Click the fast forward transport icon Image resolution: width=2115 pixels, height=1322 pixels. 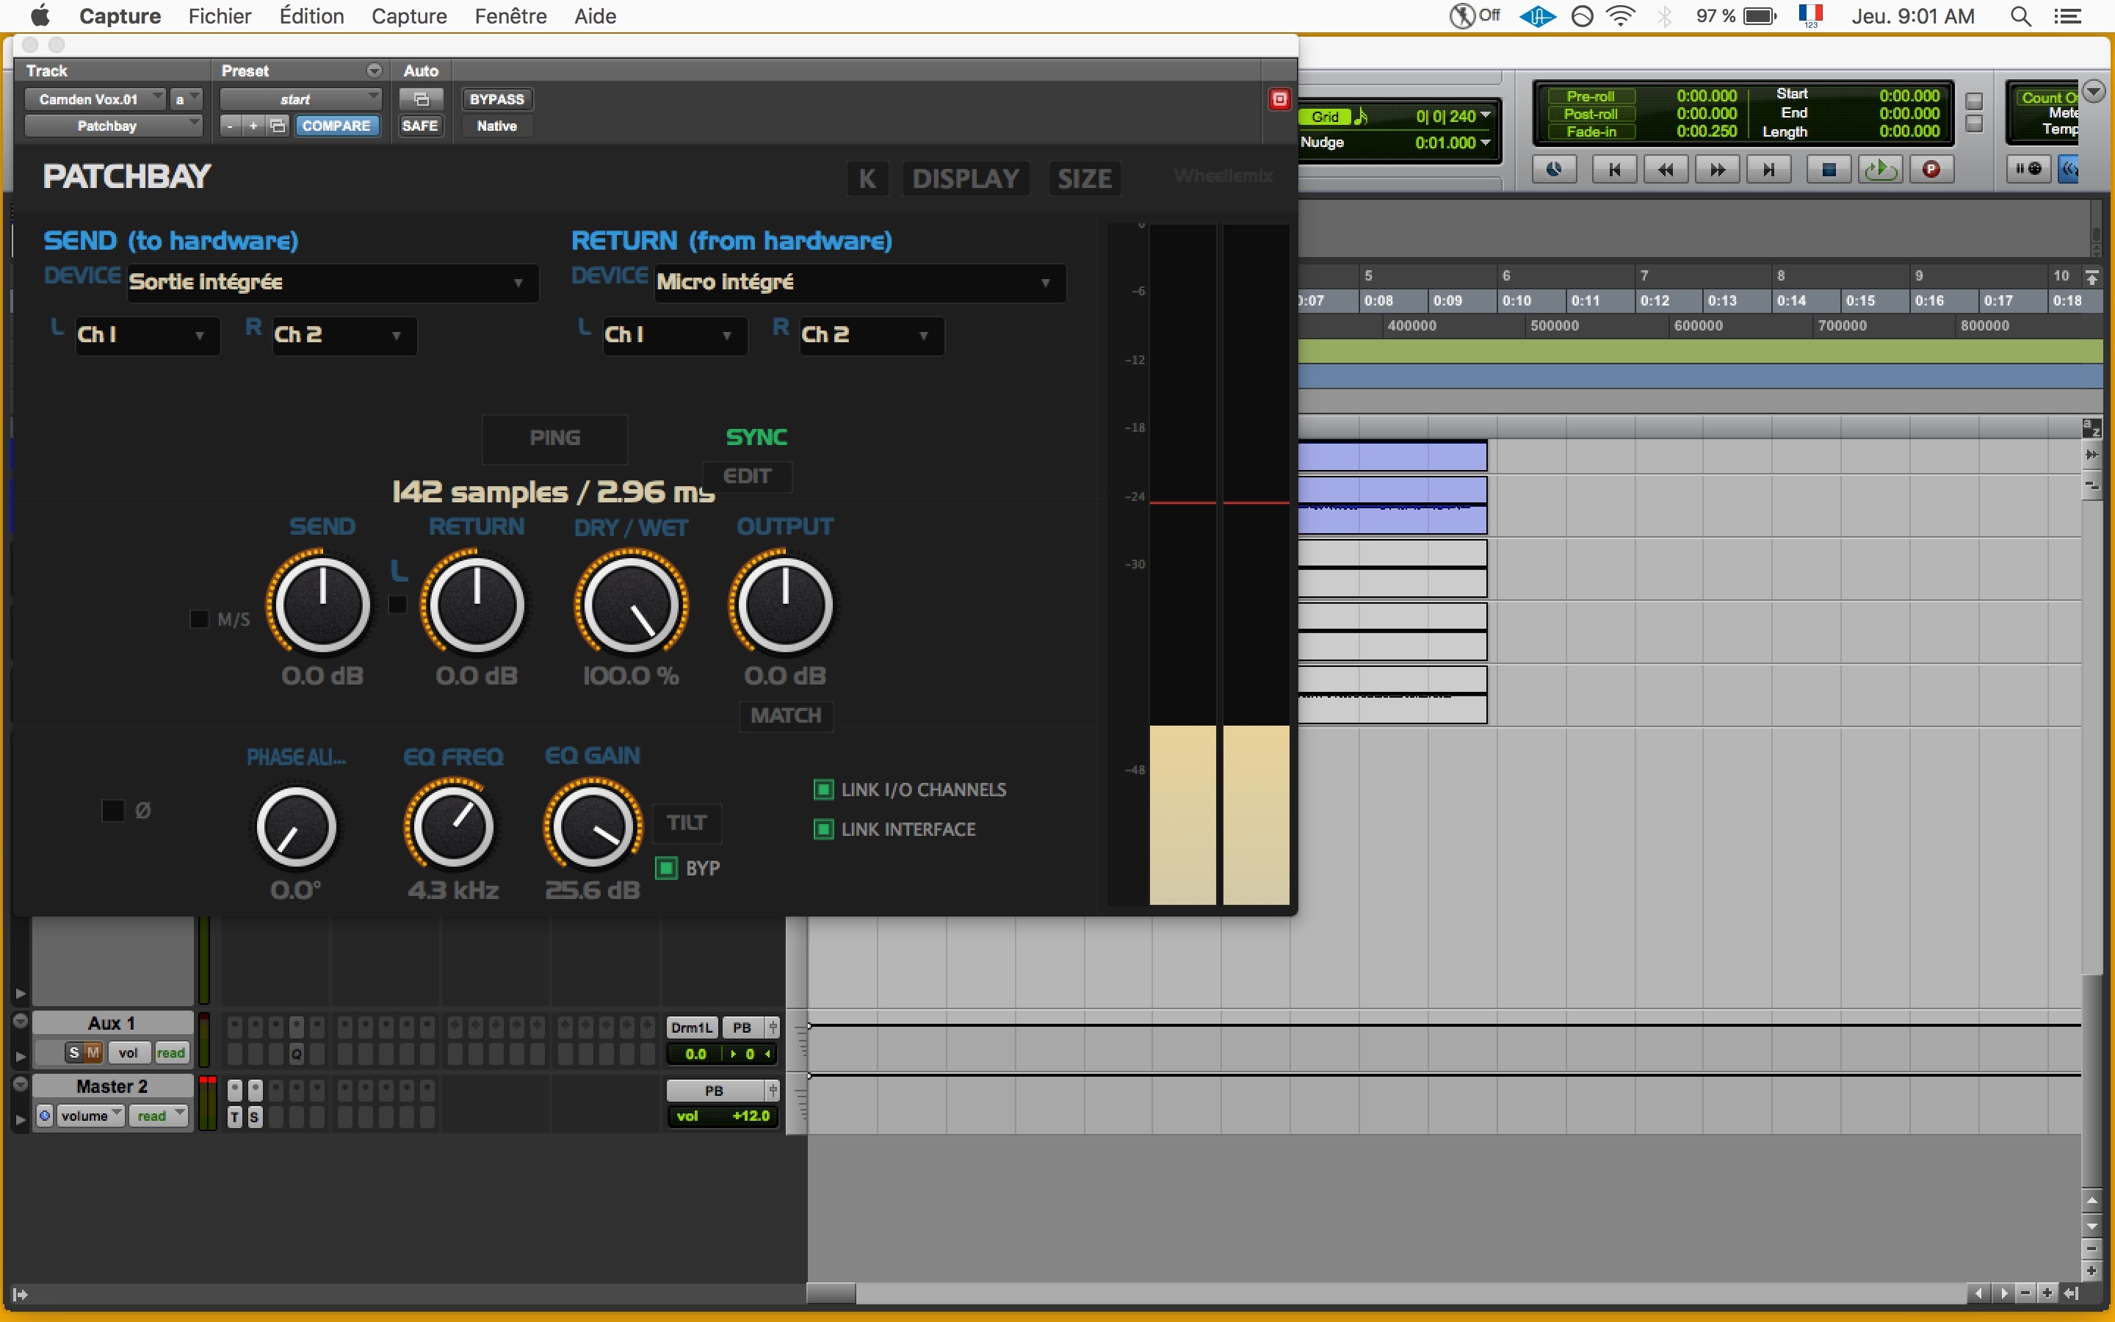1716,170
